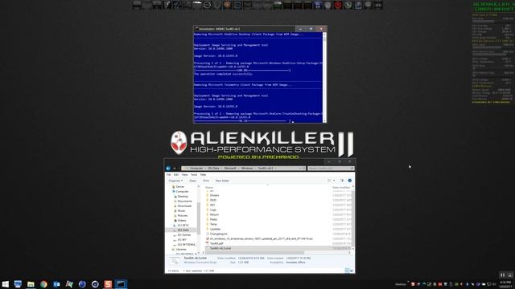Select Pictures in navigation pane
This screenshot has width=515, height=289.
pyautogui.click(x=180, y=216)
